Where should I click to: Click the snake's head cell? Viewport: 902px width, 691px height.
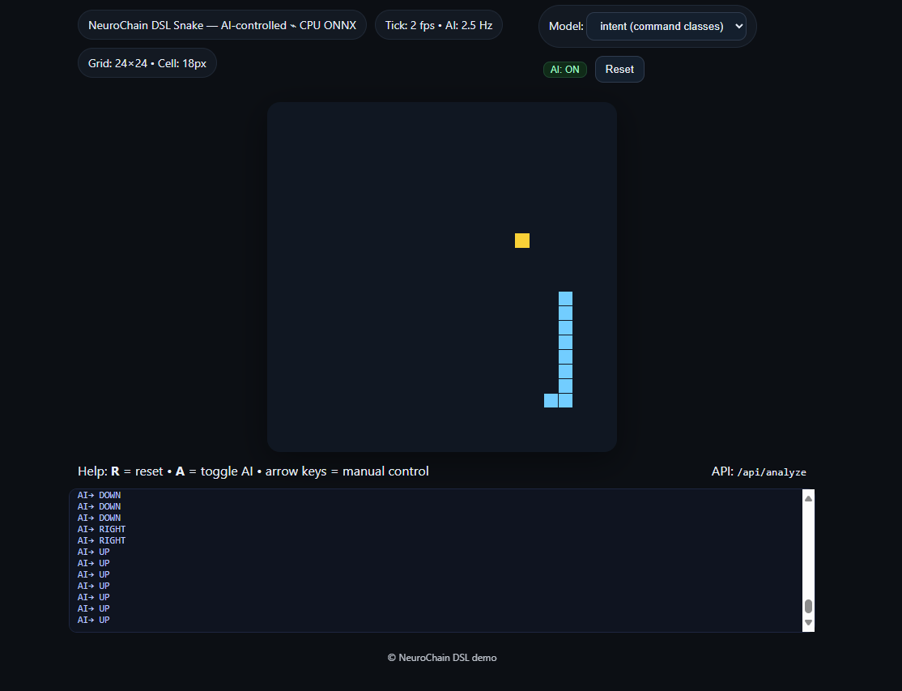tap(565, 298)
